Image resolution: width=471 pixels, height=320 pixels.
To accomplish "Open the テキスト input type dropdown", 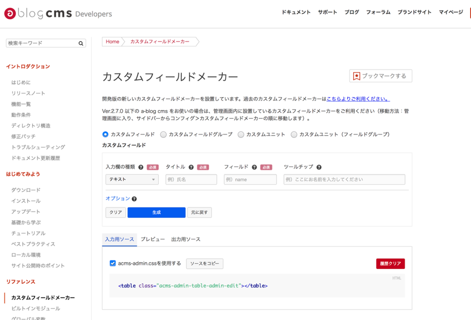I will point(132,179).
